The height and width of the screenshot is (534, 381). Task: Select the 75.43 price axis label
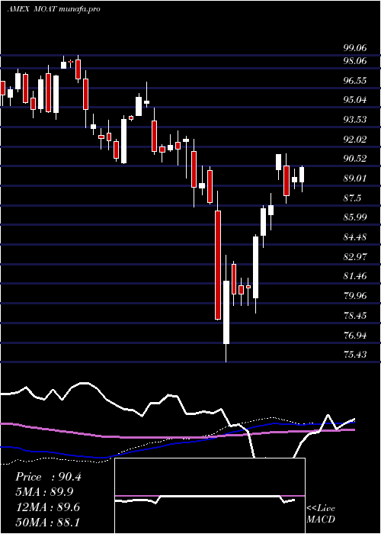[x=355, y=355]
